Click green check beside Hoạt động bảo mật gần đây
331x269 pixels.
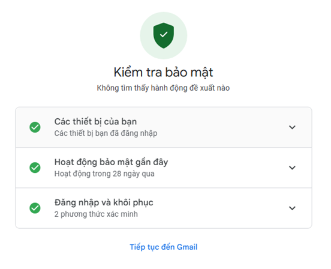click(x=35, y=168)
